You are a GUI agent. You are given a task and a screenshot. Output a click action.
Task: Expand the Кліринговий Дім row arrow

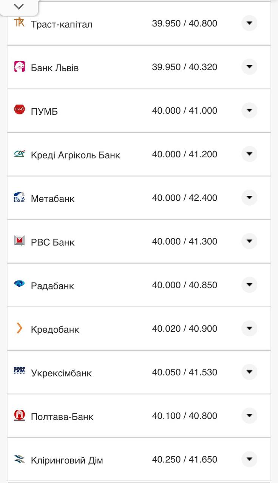249,459
